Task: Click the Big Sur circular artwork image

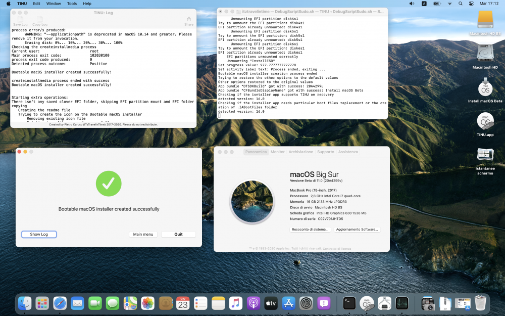Action: pyautogui.click(x=252, y=202)
